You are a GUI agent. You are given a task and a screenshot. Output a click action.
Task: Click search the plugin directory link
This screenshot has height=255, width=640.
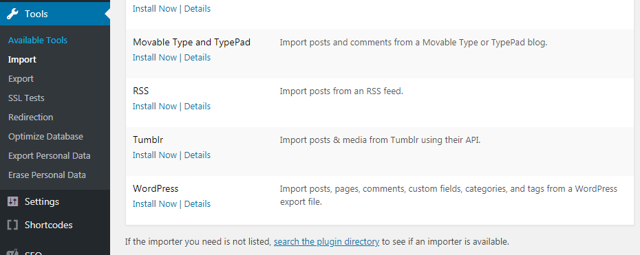pos(326,241)
